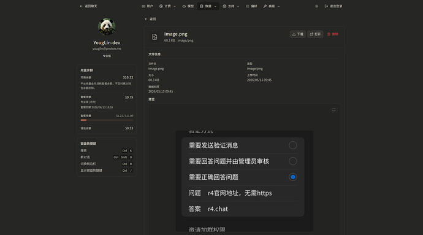
Task: Expand the 支持 dropdown menu
Action: (231, 6)
